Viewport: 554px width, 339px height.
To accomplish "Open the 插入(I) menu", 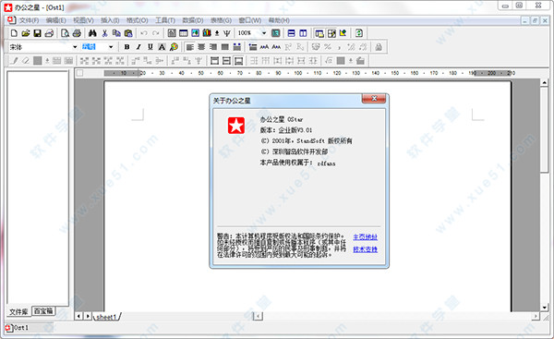I will point(110,20).
